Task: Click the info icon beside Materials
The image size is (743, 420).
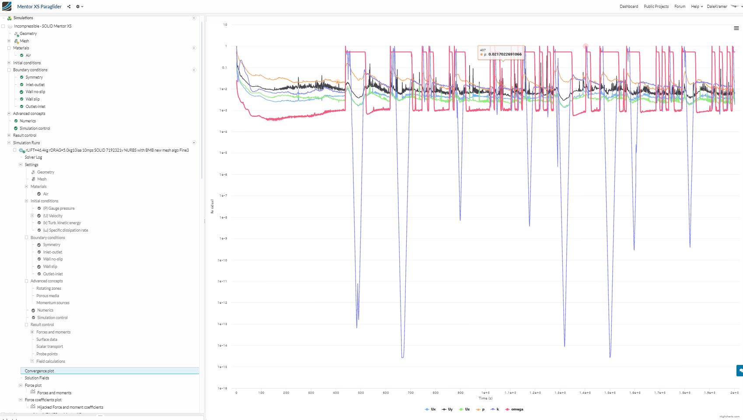Action: pos(194,48)
